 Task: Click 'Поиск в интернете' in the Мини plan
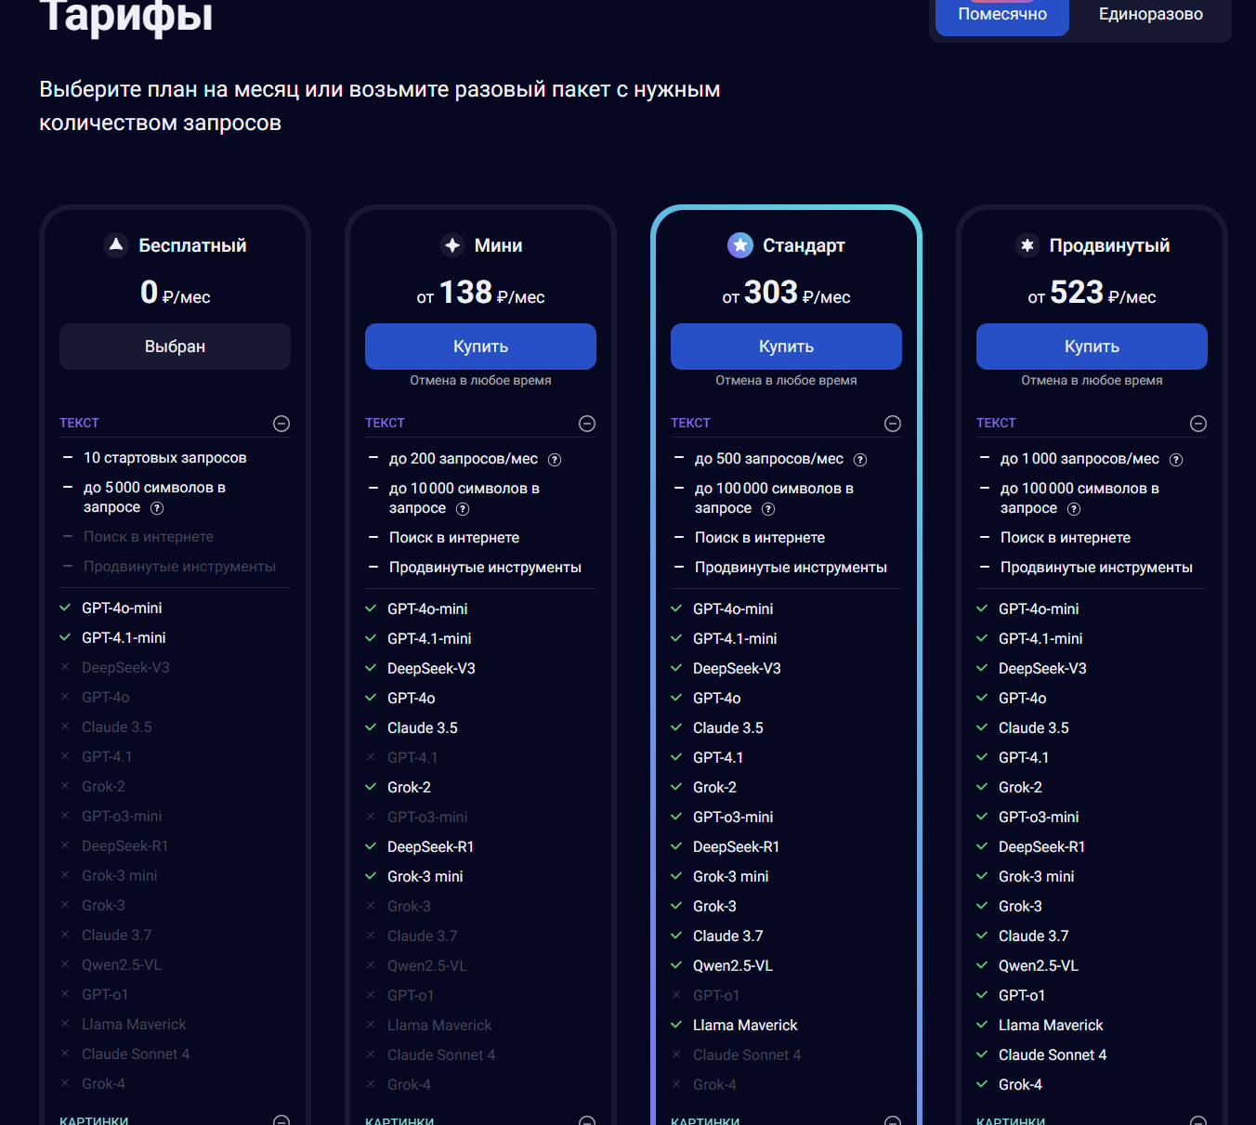point(454,538)
